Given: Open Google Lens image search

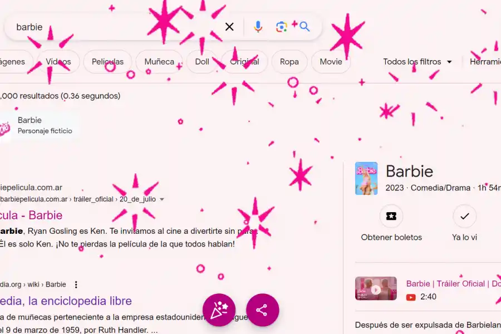Looking at the screenshot, I should [282, 27].
